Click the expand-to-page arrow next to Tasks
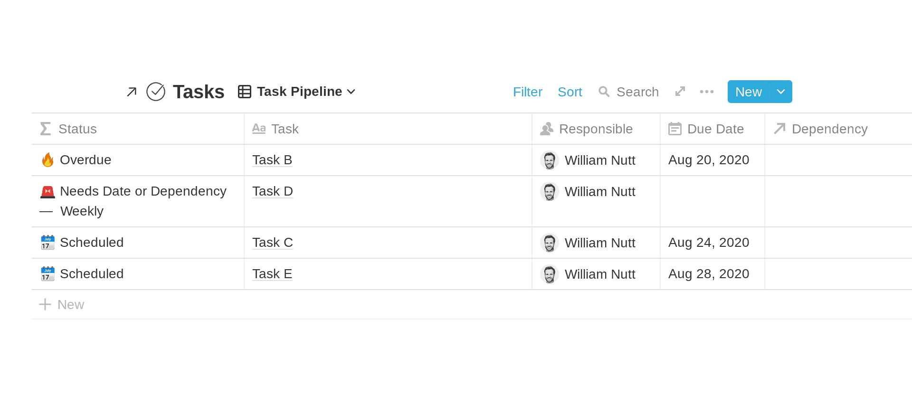 pos(132,91)
